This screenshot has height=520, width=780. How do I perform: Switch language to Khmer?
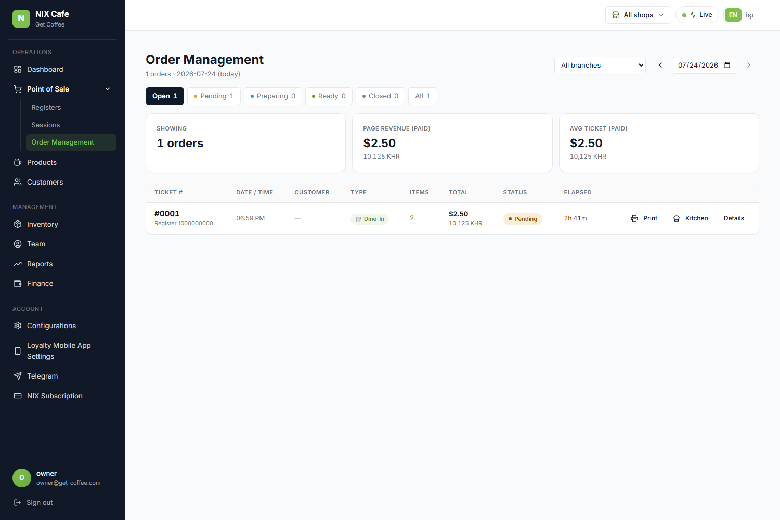(x=749, y=15)
